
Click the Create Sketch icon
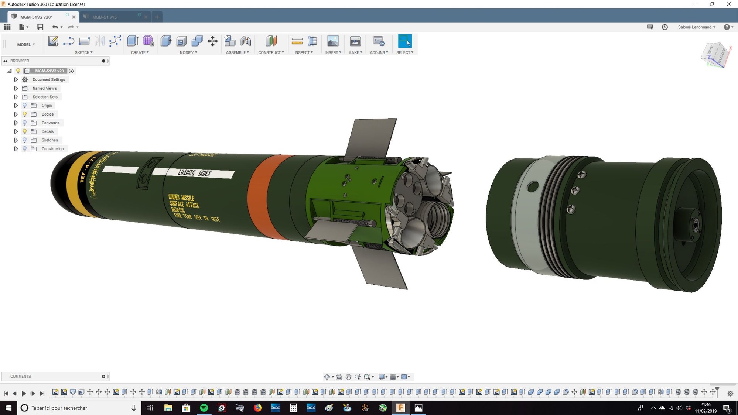[x=53, y=41]
